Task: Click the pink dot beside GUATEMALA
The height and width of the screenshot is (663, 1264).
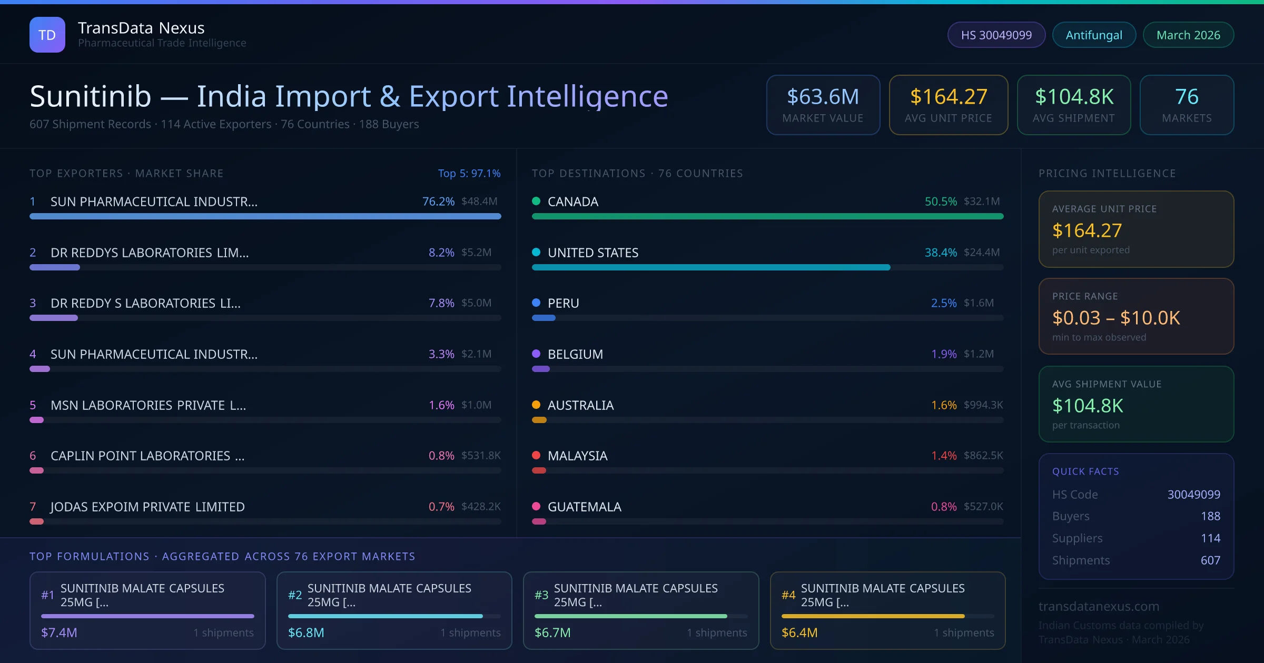Action: pos(536,506)
